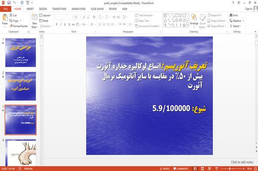The width and height of the screenshot is (258, 171).
Task: Click the New Slide icon
Action: [x=34, y=17]
